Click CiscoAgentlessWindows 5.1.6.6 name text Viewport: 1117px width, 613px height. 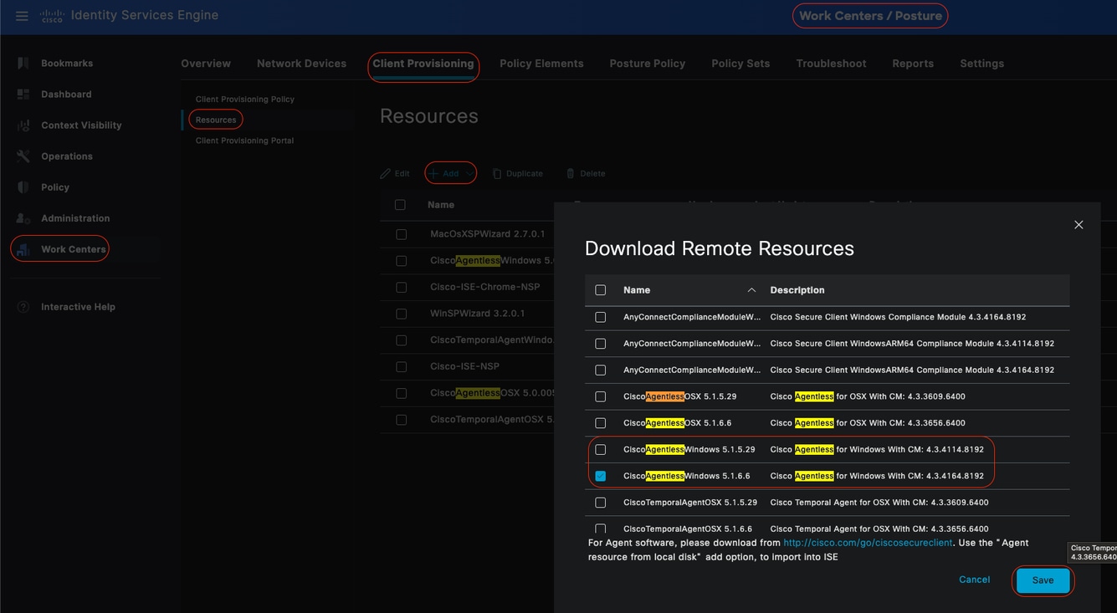[686, 476]
